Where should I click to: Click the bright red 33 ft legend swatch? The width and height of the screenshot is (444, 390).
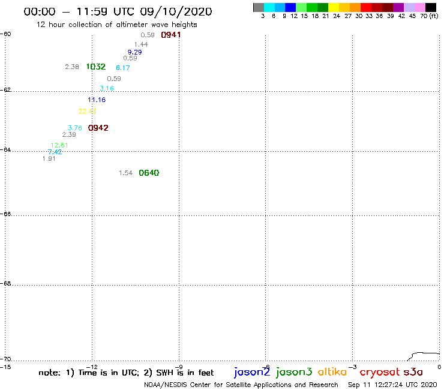(366, 7)
